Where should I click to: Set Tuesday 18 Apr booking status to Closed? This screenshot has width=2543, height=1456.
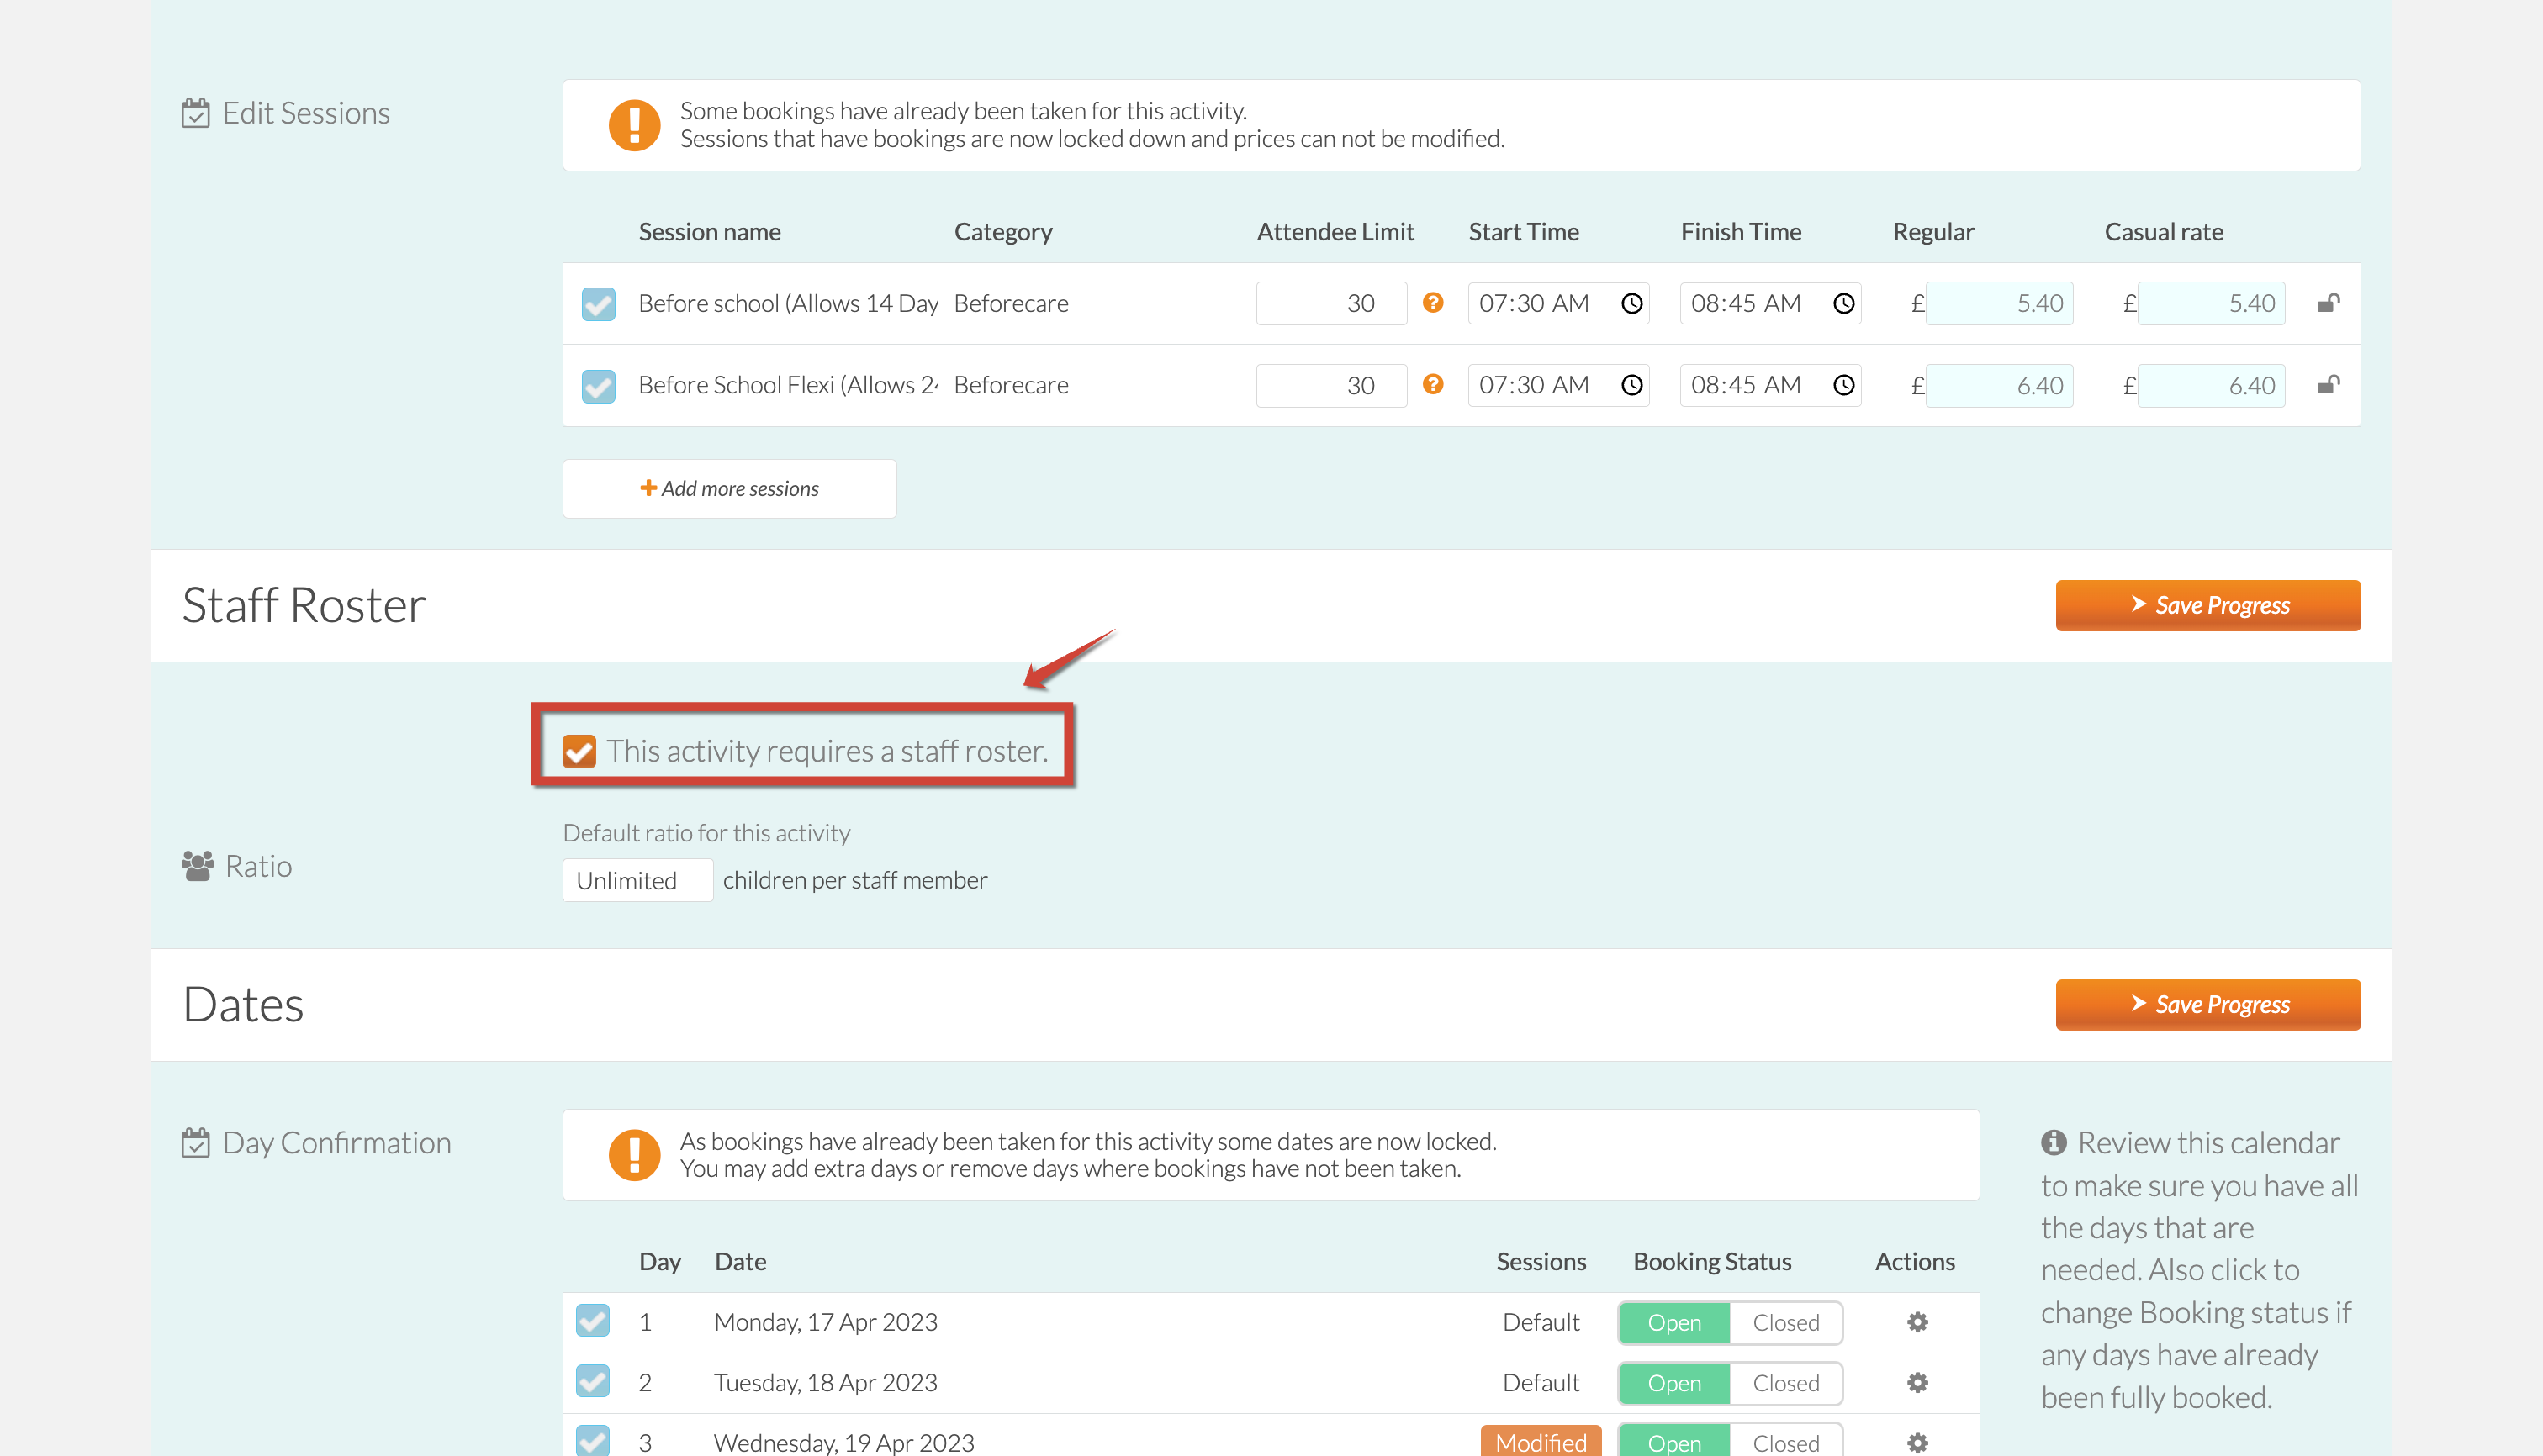click(x=1785, y=1383)
